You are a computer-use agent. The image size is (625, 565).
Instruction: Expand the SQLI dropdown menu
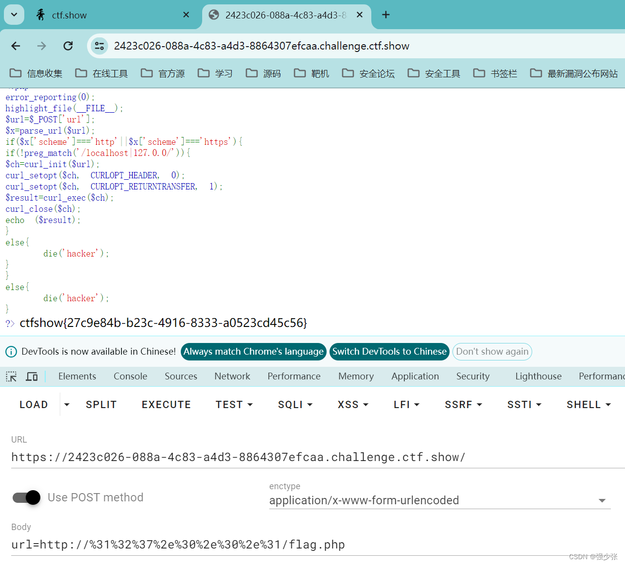(295, 405)
